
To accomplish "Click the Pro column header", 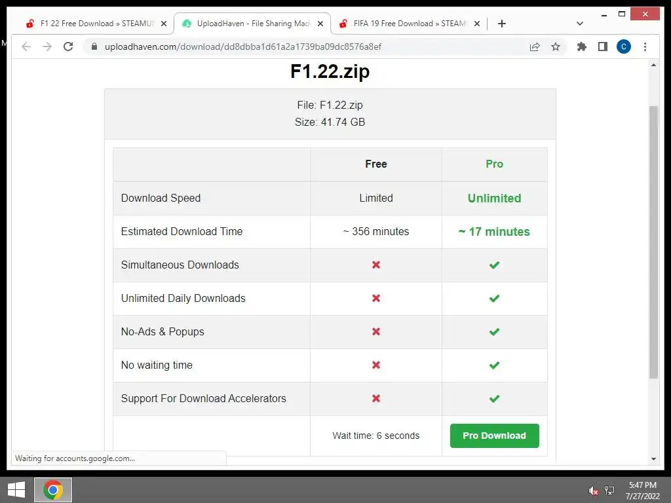I will coord(494,164).
